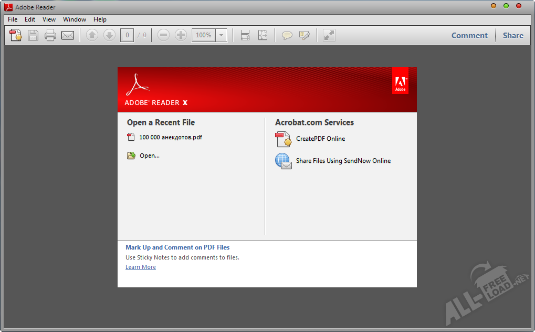Open the File menu
This screenshot has height=332, width=535.
click(13, 19)
